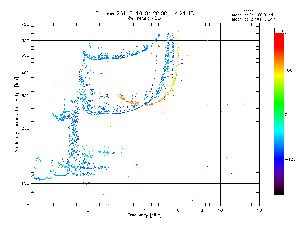Click the black bottom of the phase colorbar
This screenshot has width=305, height=229.
click(x=279, y=192)
